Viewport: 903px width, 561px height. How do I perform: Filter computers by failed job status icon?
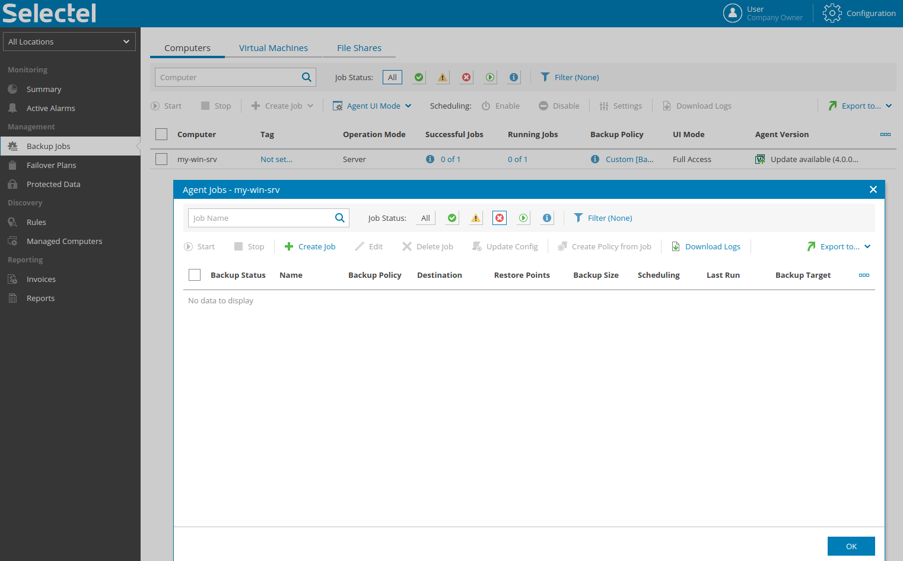(x=466, y=77)
